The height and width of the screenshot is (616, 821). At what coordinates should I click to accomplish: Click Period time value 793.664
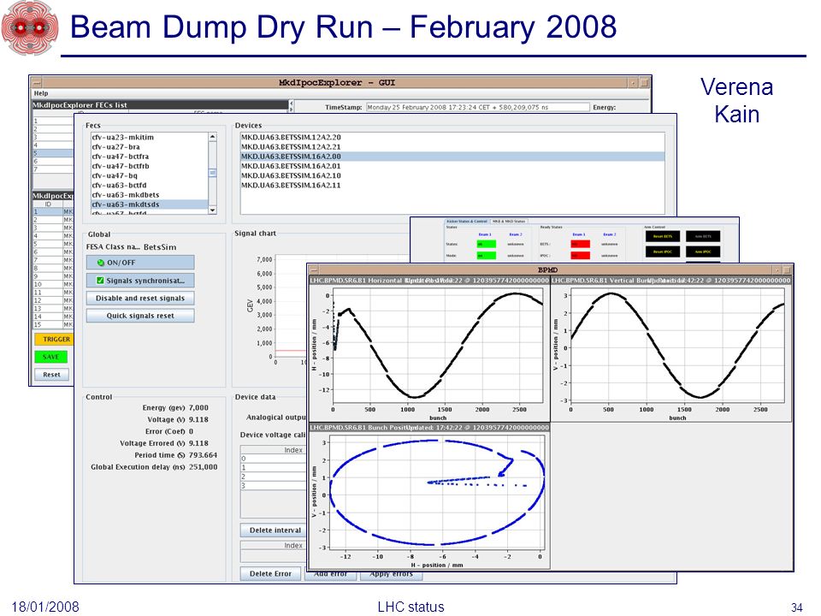(x=203, y=455)
